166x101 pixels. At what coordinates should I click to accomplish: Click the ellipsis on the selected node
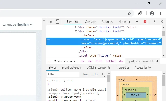48,40
